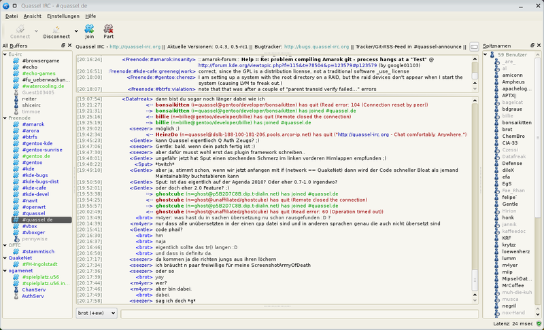Viewport: 544px width, 330px height.
Task: Open the AuthServ query buffer
Action: [x=33, y=296]
